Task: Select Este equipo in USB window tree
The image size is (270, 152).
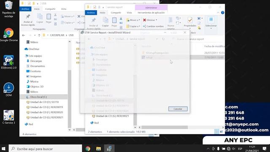Action: click(34, 56)
